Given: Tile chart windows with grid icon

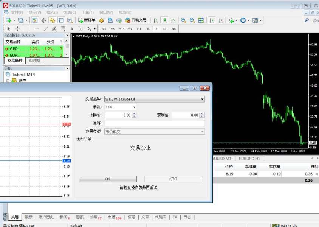Looking at the screenshot, I should [x=201, y=20].
